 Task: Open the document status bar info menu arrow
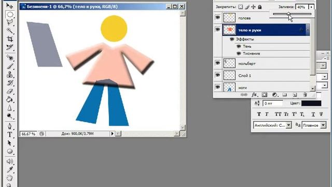(x=112, y=133)
